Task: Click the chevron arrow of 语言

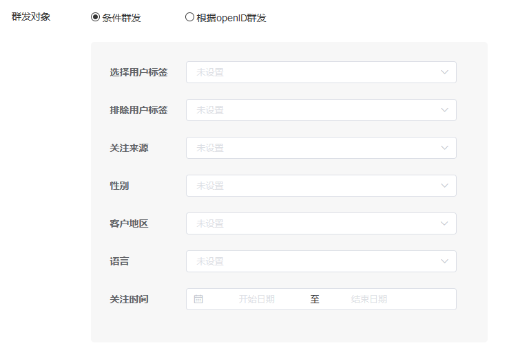Action: tap(445, 261)
